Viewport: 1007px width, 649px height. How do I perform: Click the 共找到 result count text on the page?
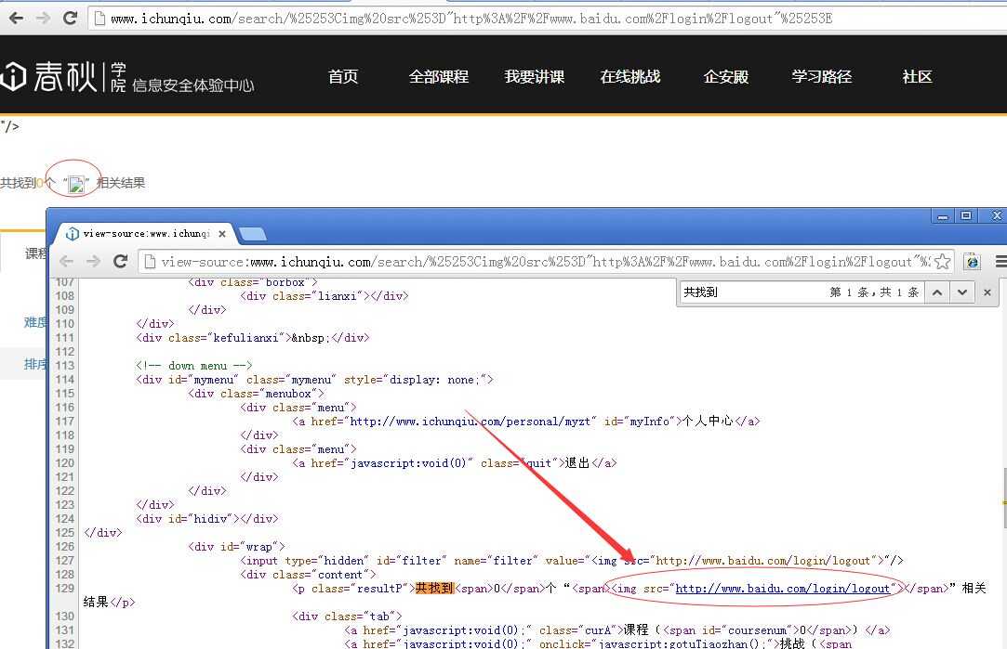point(28,183)
